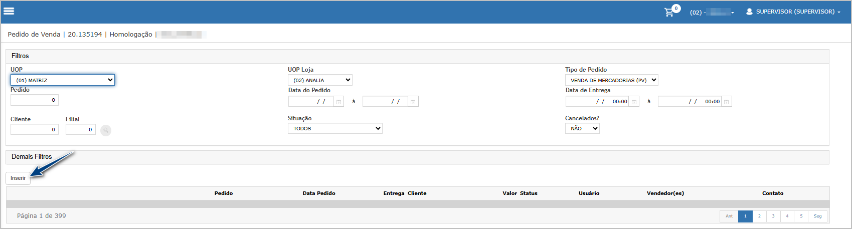Expand the Demais Filtros section
Screen dimensions: 852x229
pyautogui.click(x=32, y=157)
